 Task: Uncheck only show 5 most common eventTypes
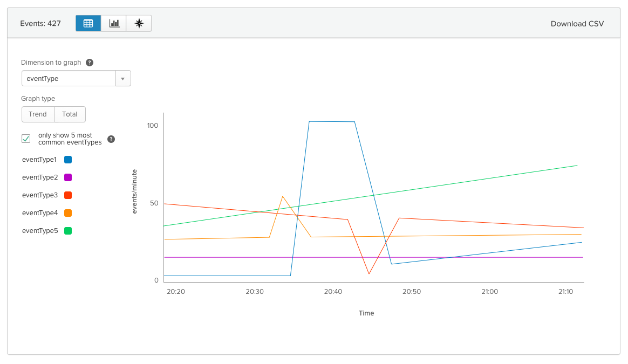[26, 138]
